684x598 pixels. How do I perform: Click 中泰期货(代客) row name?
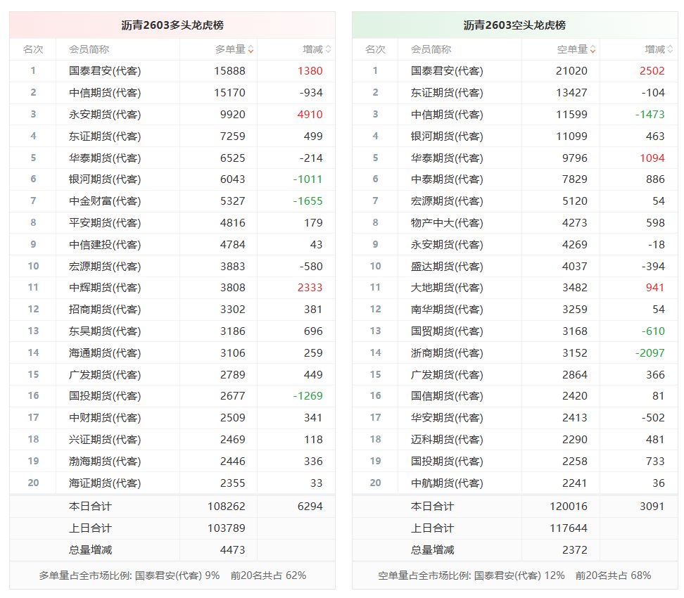coord(447,179)
